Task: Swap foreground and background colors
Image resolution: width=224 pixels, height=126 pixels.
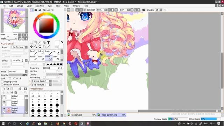Action: [62, 42]
